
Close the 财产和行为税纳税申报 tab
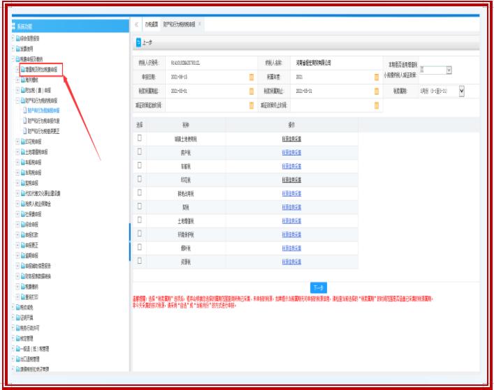pyautogui.click(x=200, y=24)
